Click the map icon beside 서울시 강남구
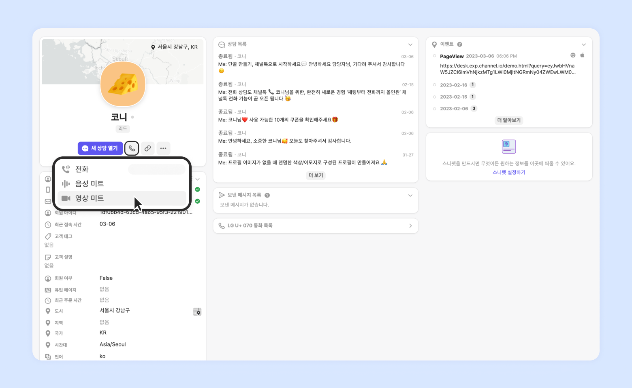632x388 pixels. (x=197, y=312)
